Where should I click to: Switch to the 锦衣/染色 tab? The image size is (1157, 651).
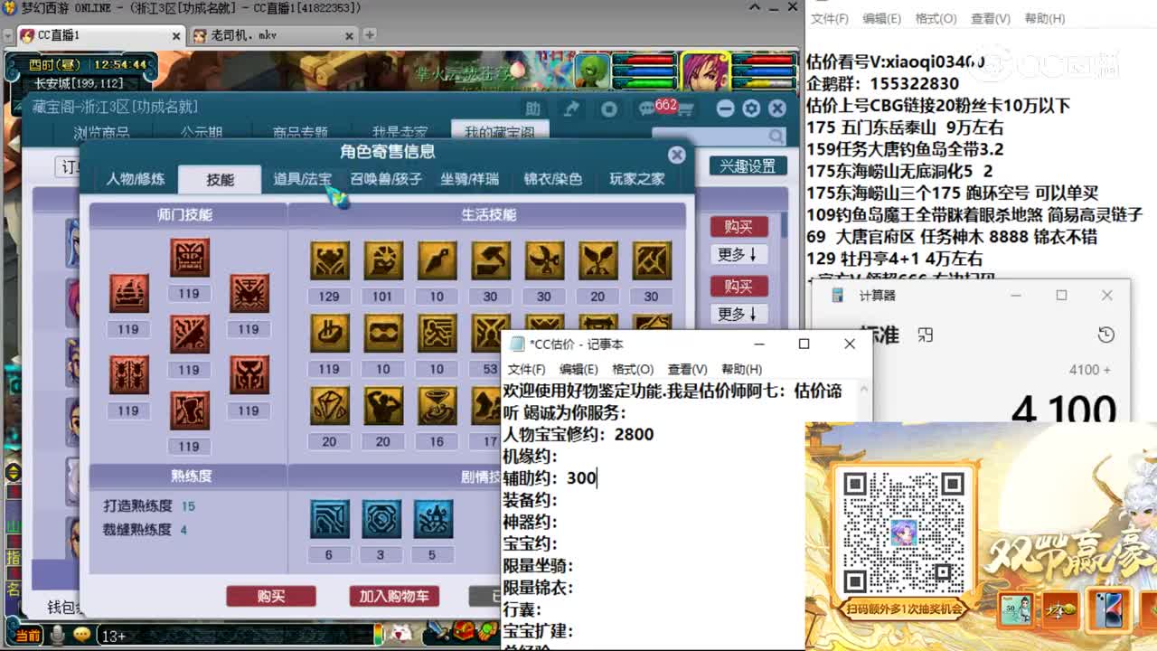[x=553, y=179]
